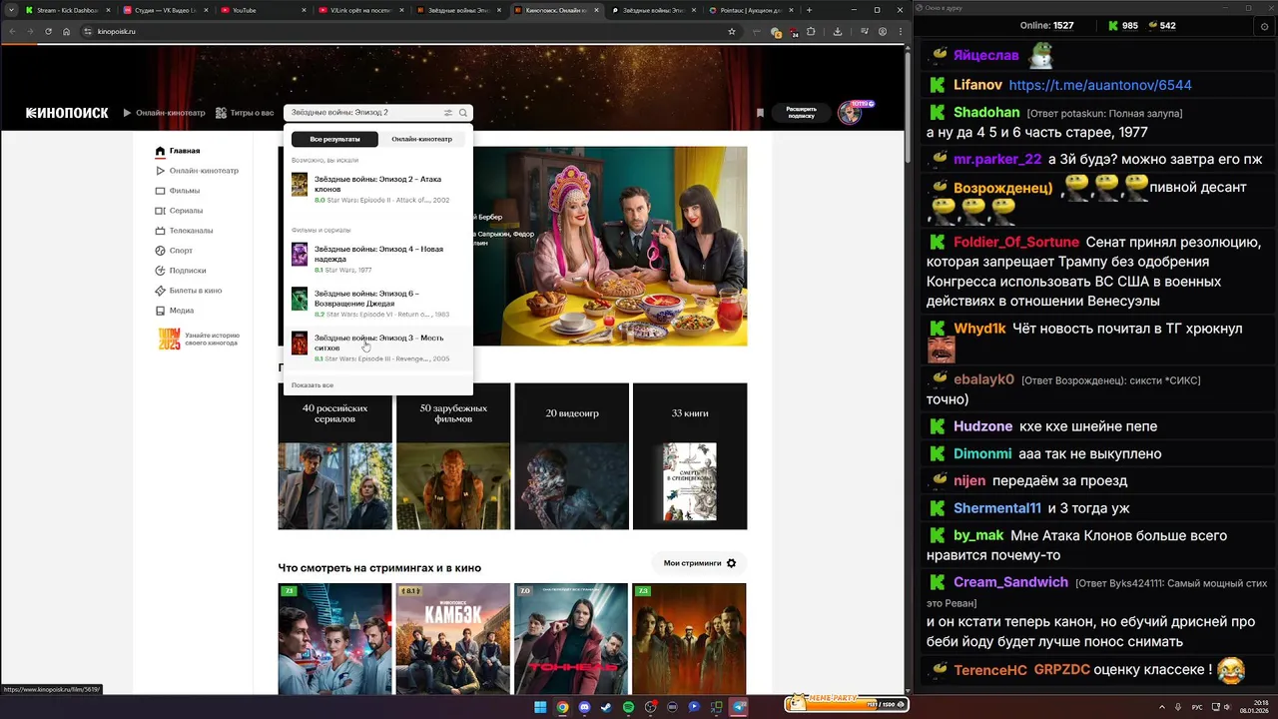This screenshot has width=1278, height=719.
Task: Click username by_mak in chat
Action: (x=978, y=536)
